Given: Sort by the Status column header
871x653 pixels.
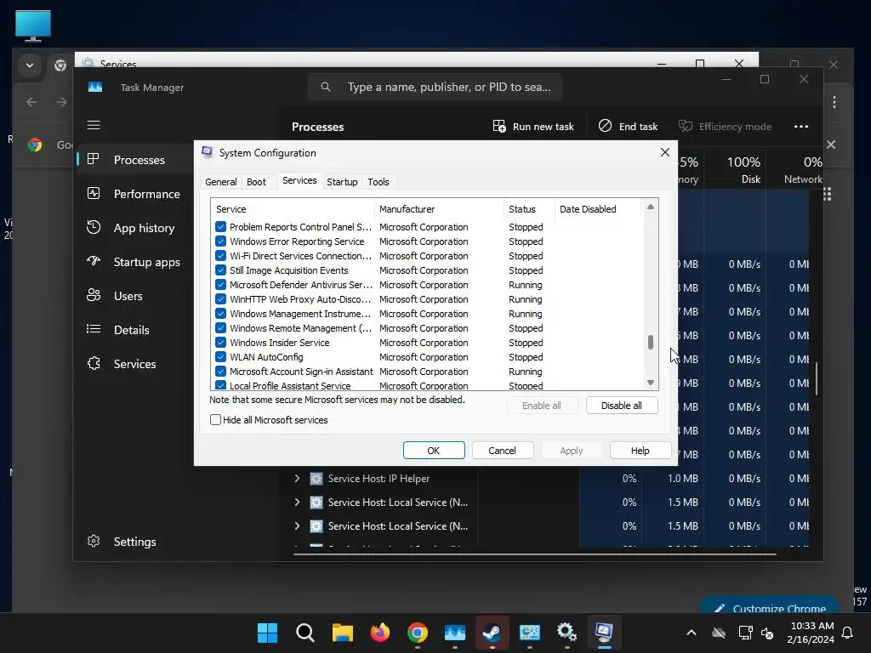Looking at the screenshot, I should click(x=529, y=209).
